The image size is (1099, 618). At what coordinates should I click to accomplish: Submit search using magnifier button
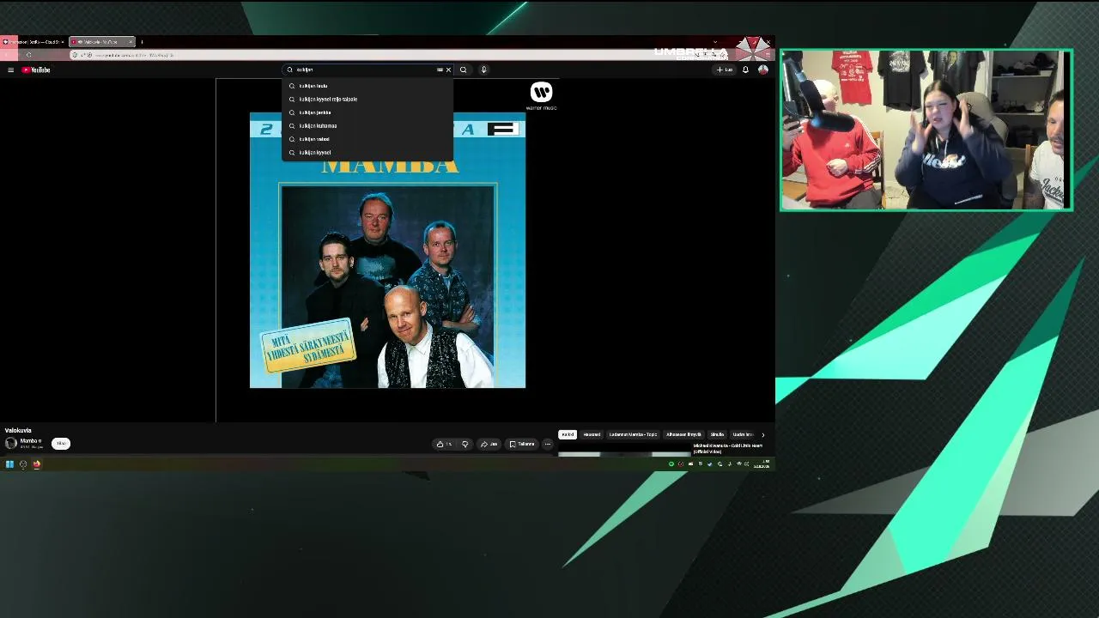464,70
